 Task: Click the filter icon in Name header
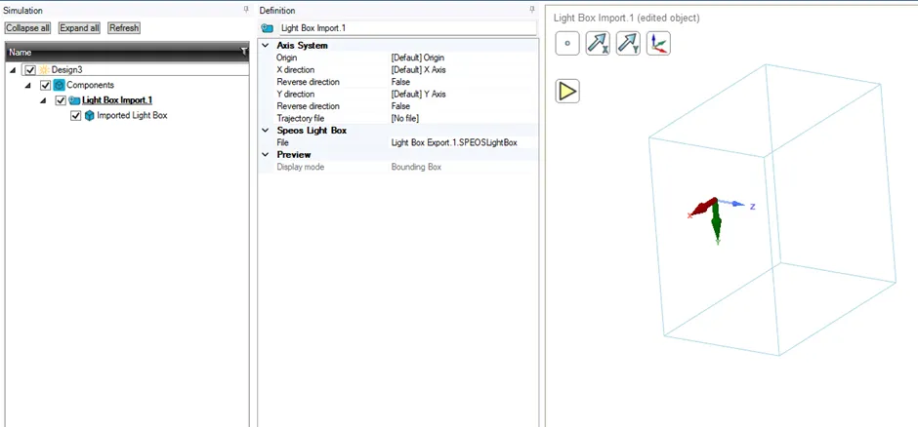[244, 52]
